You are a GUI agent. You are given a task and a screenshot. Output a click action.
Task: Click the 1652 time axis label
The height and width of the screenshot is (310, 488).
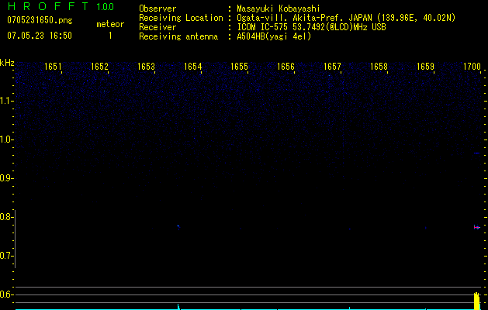coord(99,67)
